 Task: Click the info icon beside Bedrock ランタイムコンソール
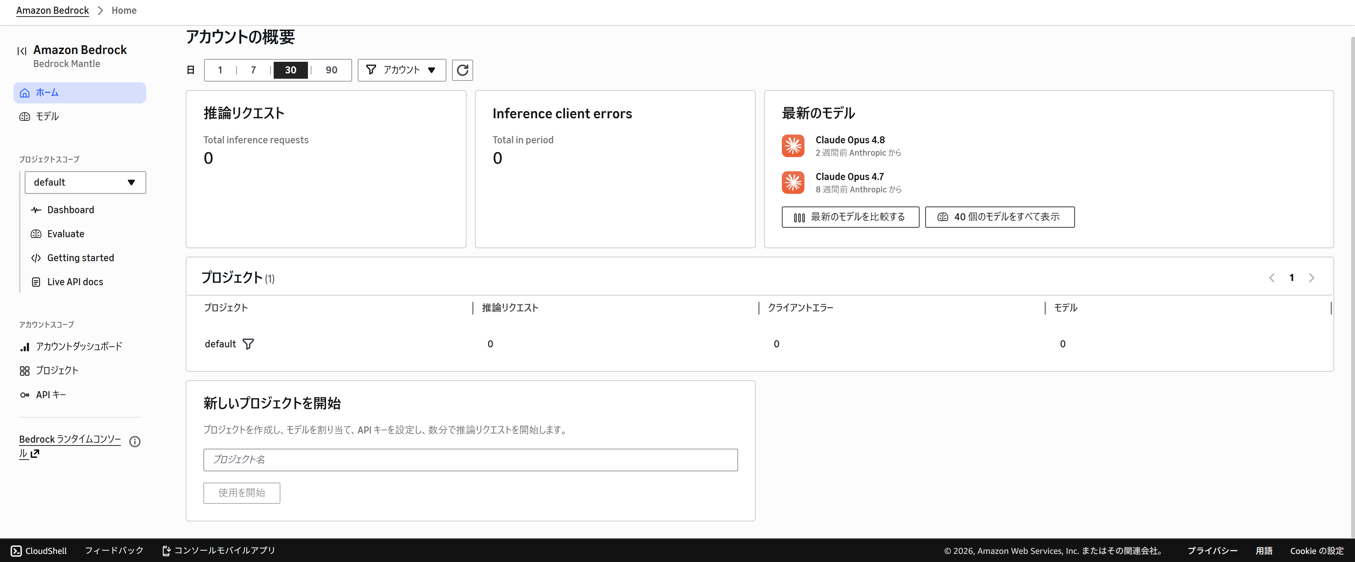click(135, 442)
